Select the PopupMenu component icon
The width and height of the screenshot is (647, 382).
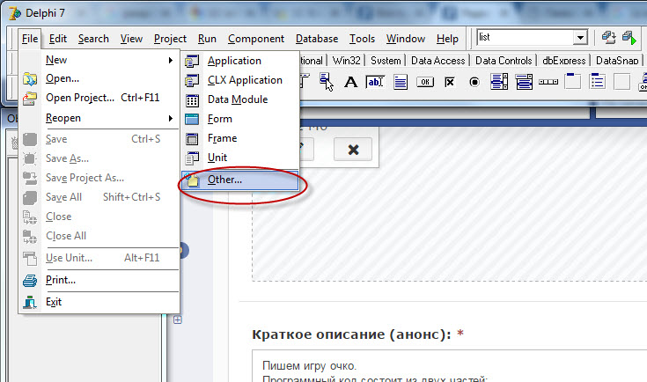pos(326,81)
